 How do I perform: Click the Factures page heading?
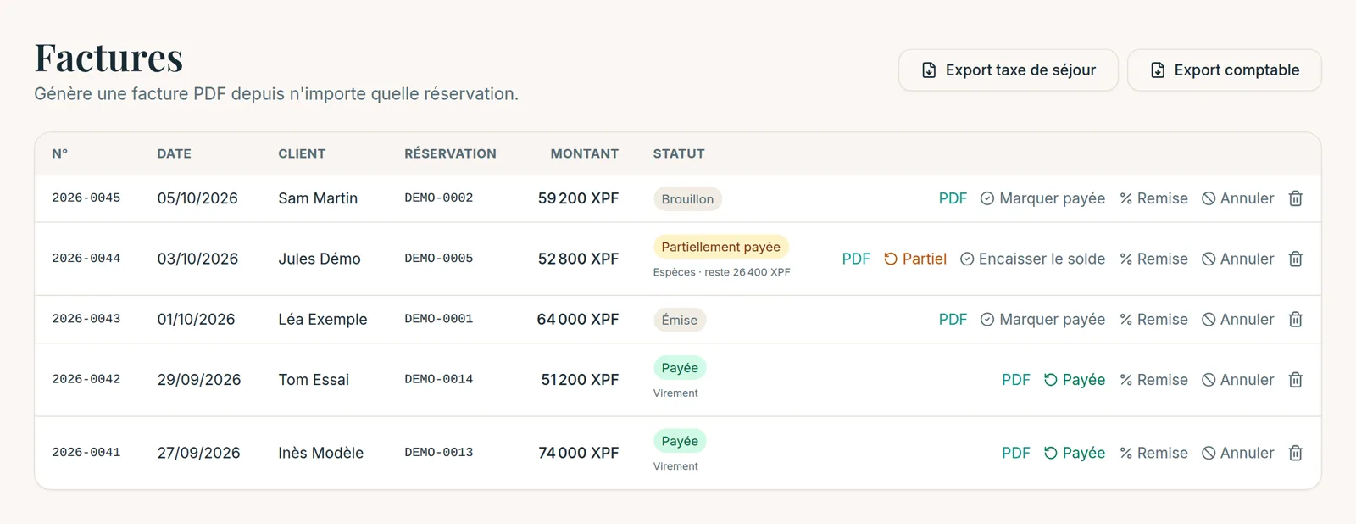point(108,58)
